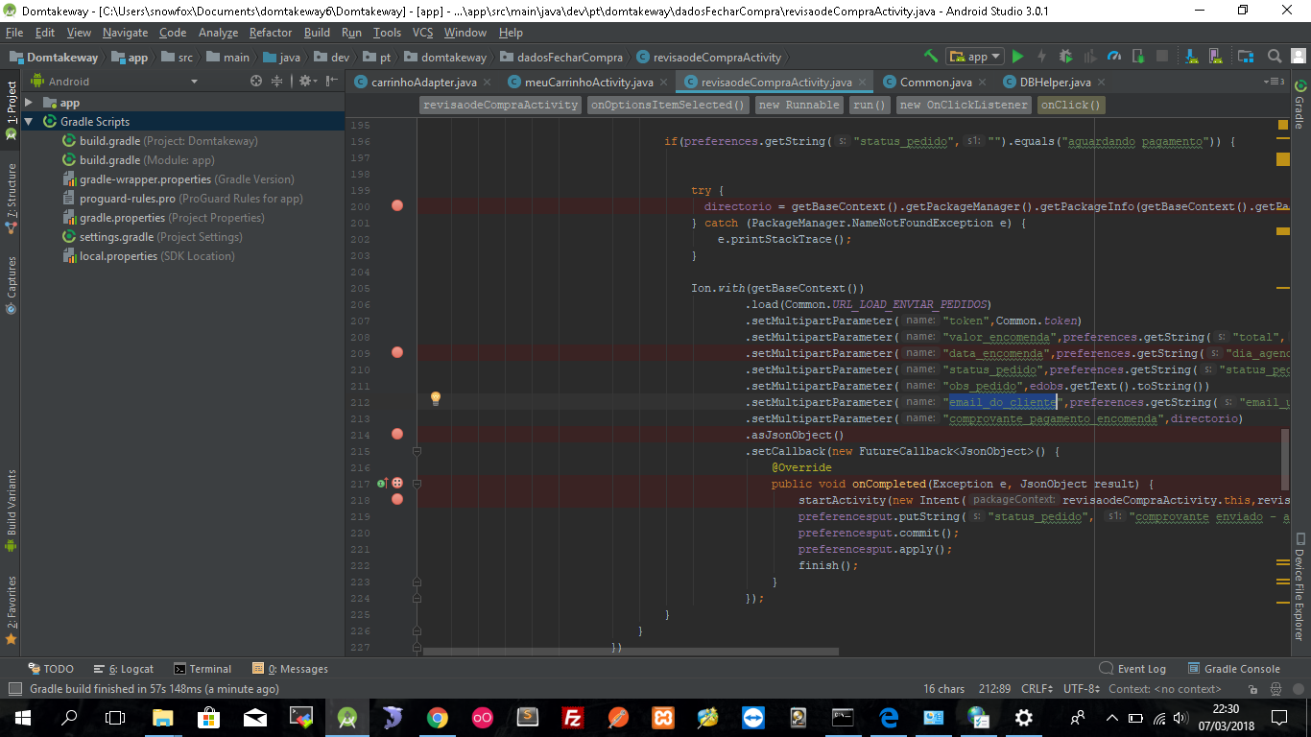Click the yellow warning marker atop error stripe
The width and height of the screenshot is (1311, 737).
tap(1283, 125)
